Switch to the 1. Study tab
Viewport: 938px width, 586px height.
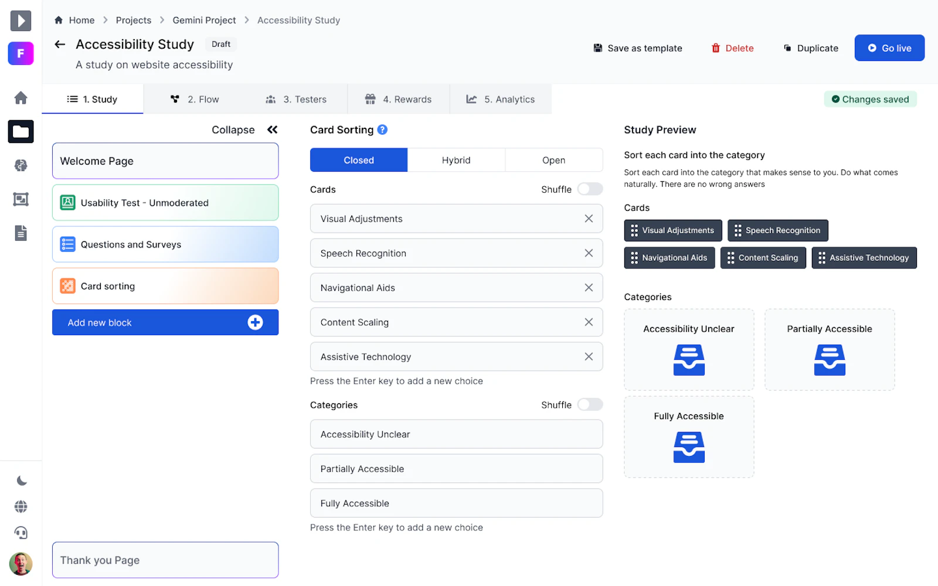point(93,99)
